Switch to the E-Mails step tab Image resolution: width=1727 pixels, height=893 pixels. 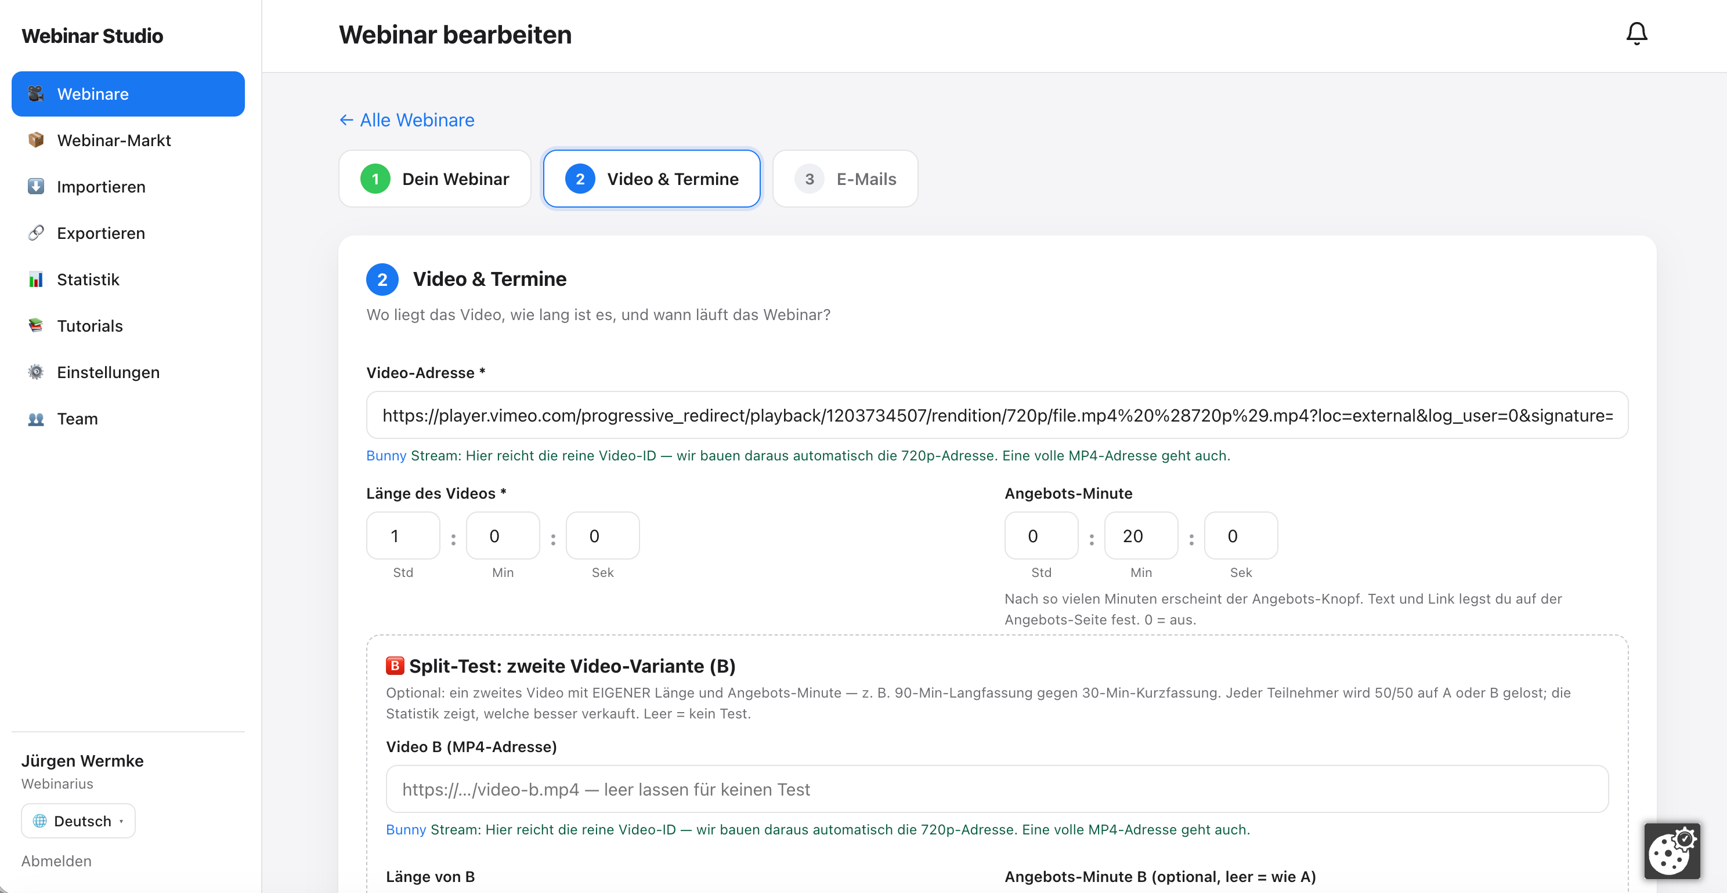coord(846,179)
